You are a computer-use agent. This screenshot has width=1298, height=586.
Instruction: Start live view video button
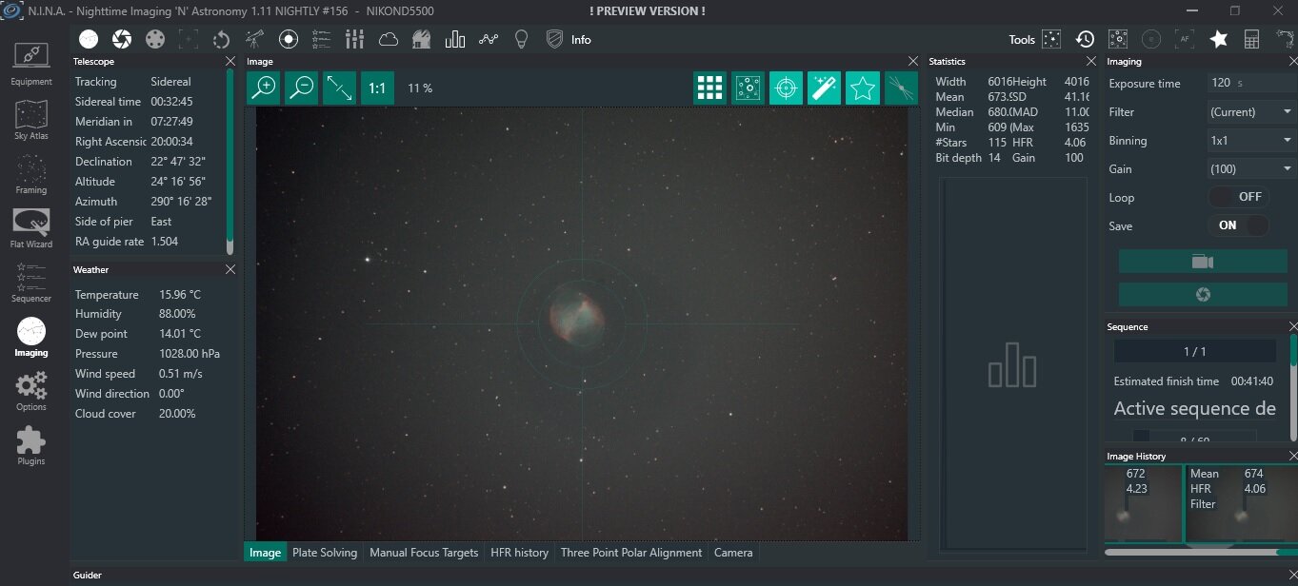pos(1202,262)
